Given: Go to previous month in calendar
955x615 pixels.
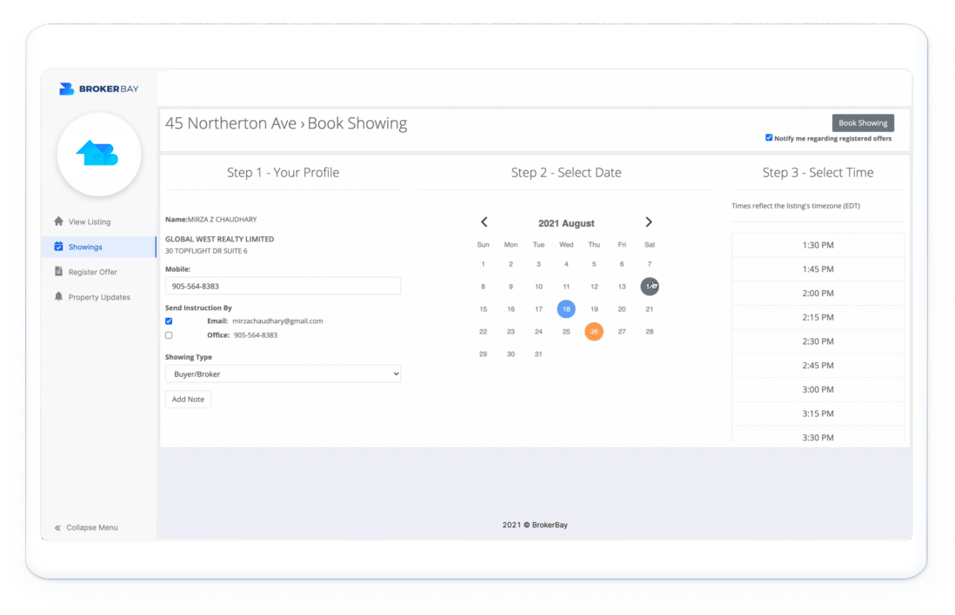Looking at the screenshot, I should pyautogui.click(x=484, y=222).
